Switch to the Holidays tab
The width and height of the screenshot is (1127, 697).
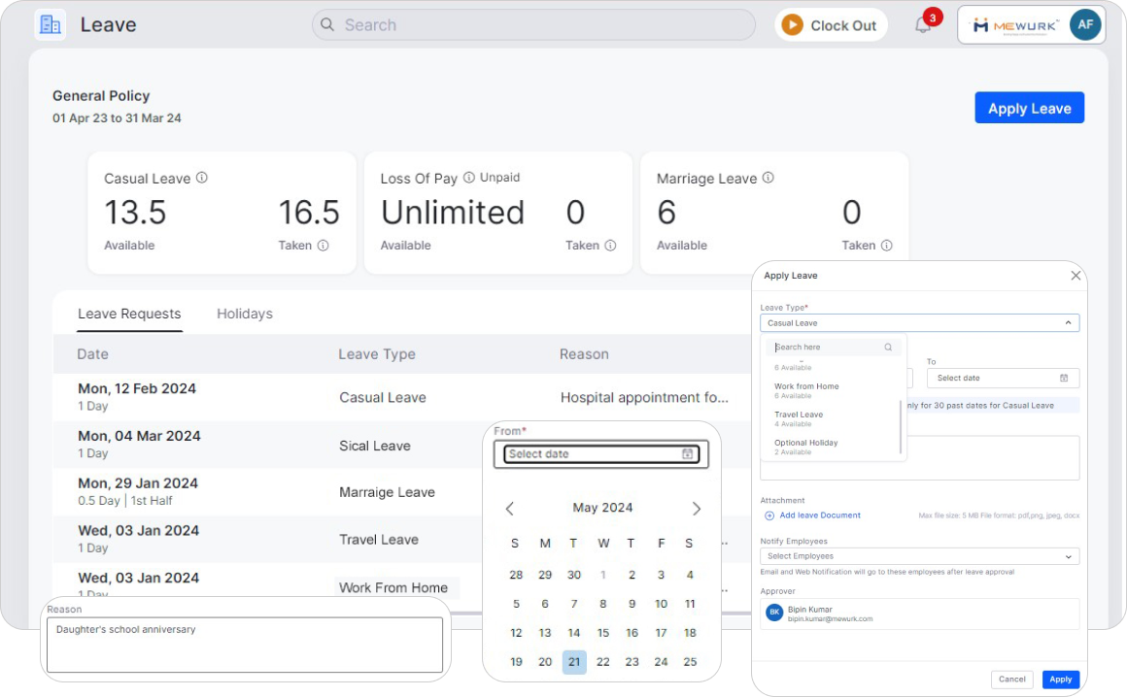click(245, 314)
